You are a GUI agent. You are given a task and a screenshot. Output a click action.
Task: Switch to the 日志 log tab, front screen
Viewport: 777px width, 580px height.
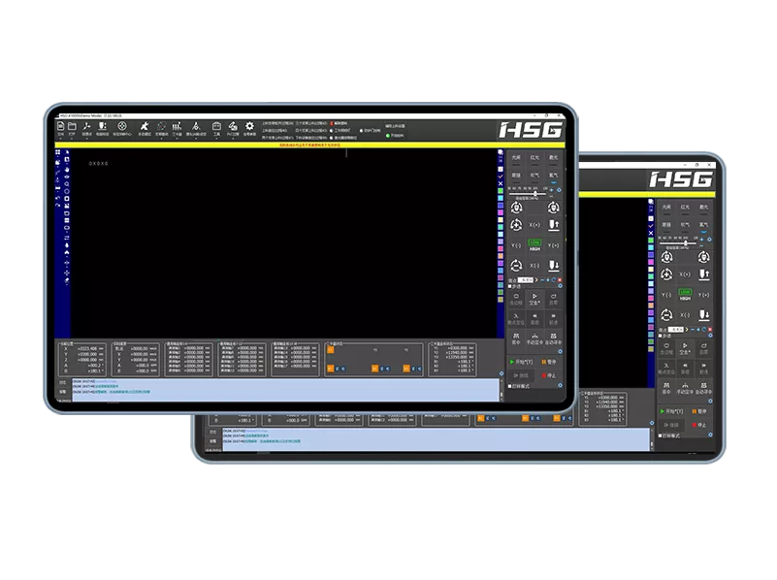pyautogui.click(x=63, y=382)
